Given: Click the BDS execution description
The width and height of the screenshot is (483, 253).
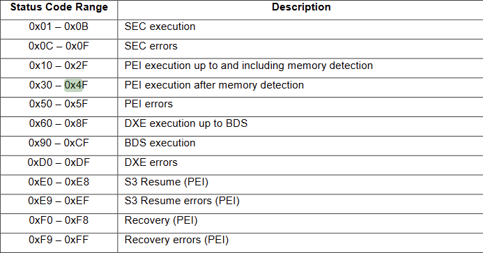Looking at the screenshot, I should coord(160,143).
